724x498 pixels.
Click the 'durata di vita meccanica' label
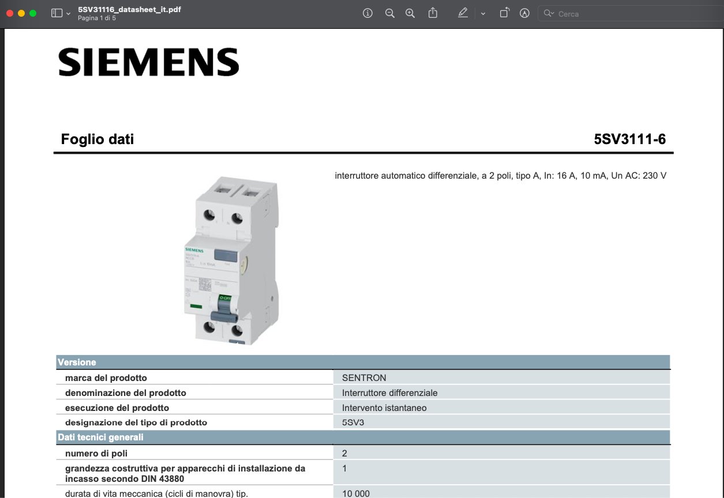pyautogui.click(x=156, y=494)
